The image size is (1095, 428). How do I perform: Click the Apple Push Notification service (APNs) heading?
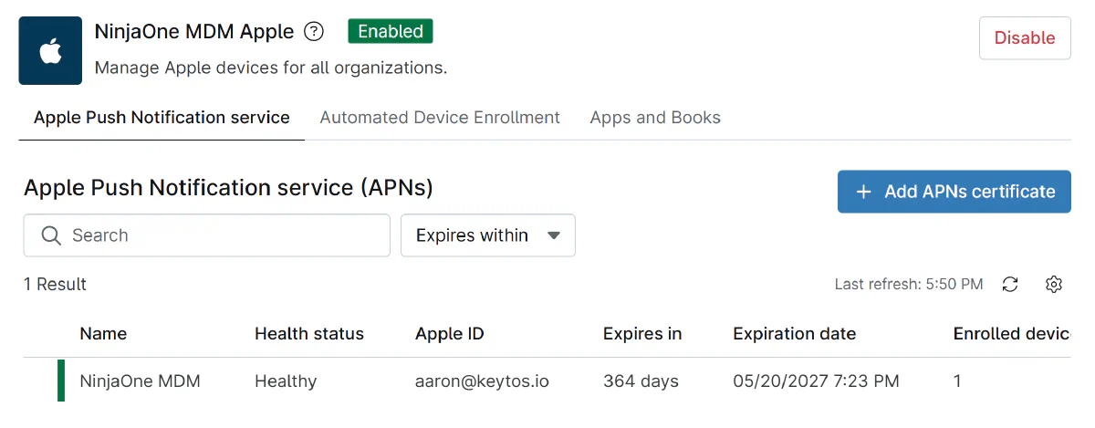click(x=228, y=188)
